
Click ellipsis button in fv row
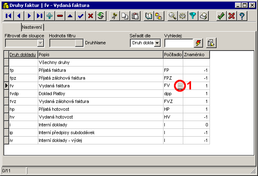tap(180, 86)
